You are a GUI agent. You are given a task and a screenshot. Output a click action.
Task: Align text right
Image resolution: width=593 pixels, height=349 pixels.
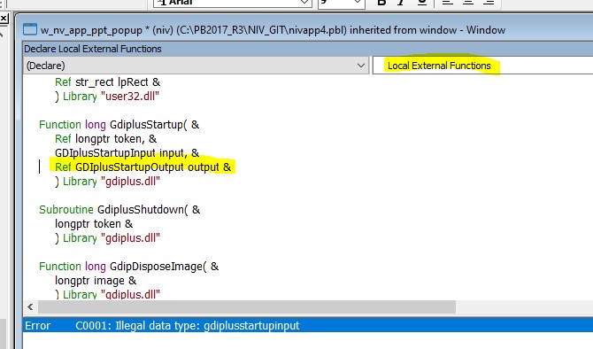click(x=489, y=3)
